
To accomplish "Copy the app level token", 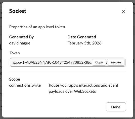I will [99, 62].
